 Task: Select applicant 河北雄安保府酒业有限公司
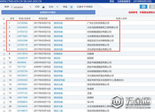(100, 76)
